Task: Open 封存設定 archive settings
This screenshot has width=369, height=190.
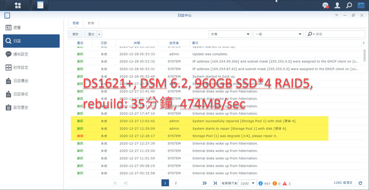Action: 31,68
